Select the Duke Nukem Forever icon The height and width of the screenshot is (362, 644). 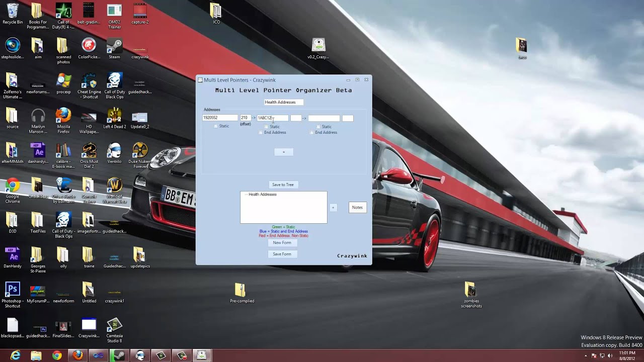pos(140,155)
